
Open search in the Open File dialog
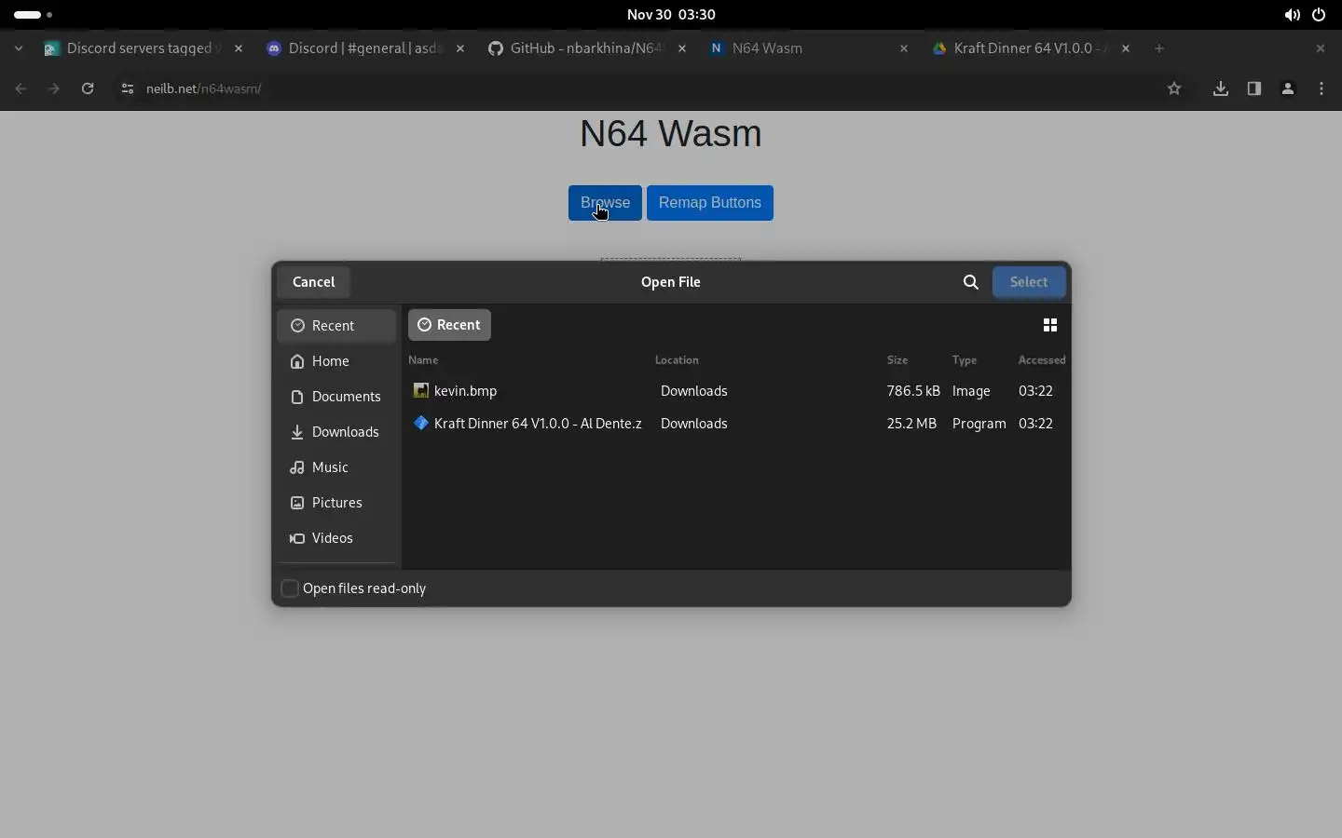pos(971,282)
